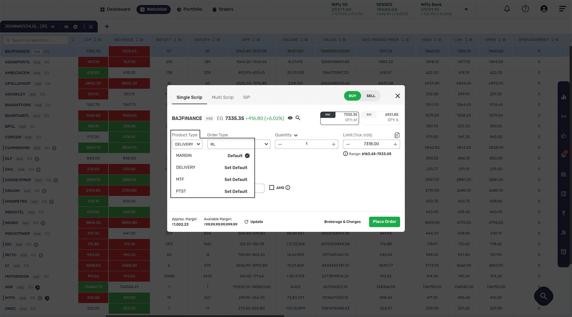Sort by the BID PRICE column arrows

(137, 40)
